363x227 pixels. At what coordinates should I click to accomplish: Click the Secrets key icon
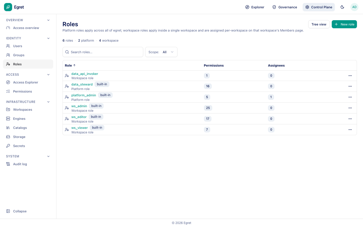tap(8, 146)
